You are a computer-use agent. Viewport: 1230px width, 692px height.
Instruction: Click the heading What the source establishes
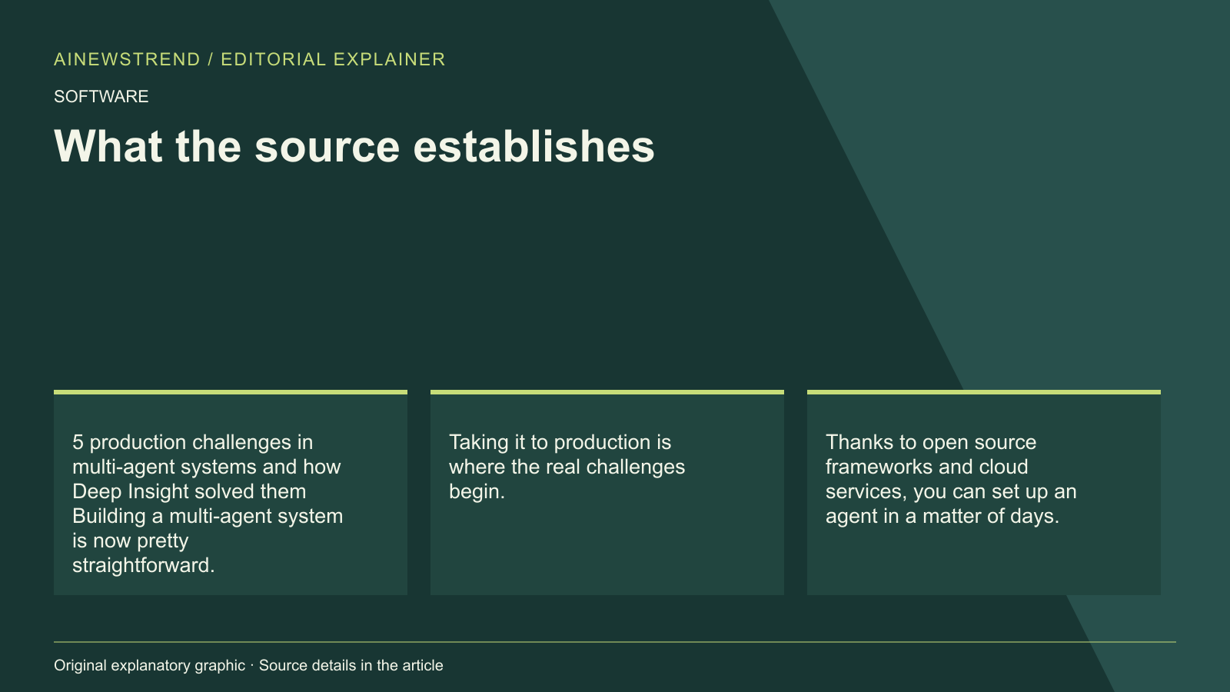point(354,146)
